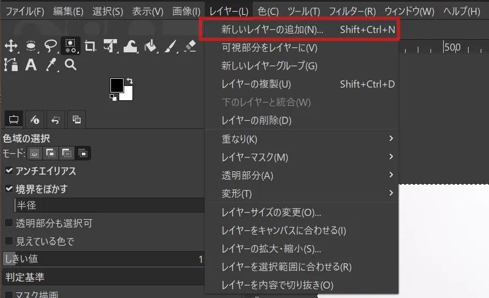Screen dimensions: 489x298
Task: Expand the 重なり(K) submenu
Action: pyautogui.click(x=302, y=139)
